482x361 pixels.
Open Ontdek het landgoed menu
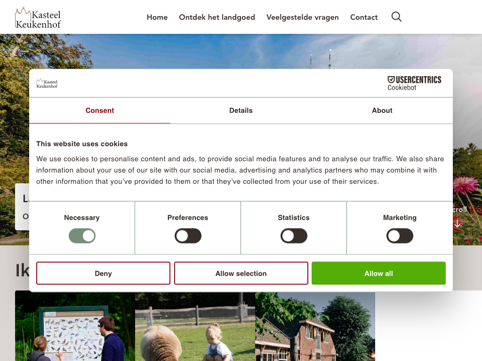pyautogui.click(x=217, y=17)
